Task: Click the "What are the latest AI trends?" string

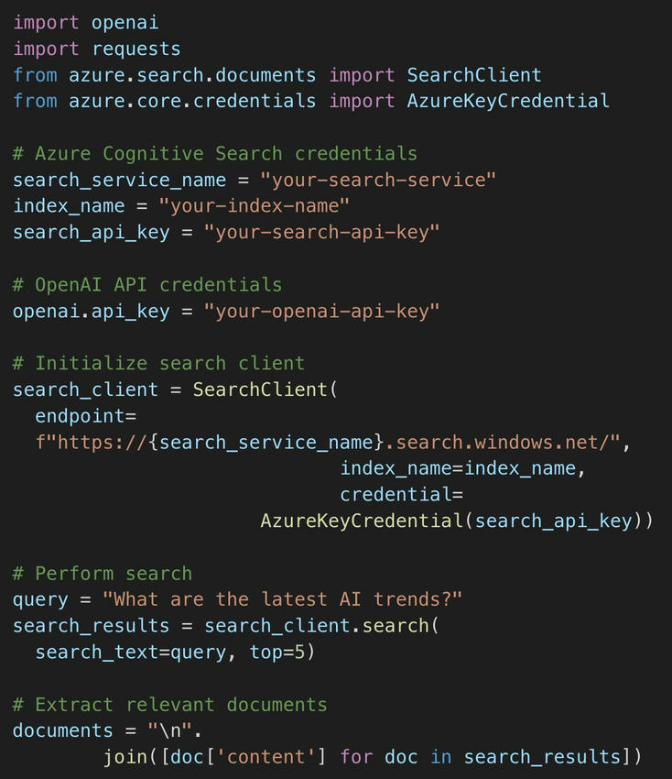Action: [x=282, y=599]
